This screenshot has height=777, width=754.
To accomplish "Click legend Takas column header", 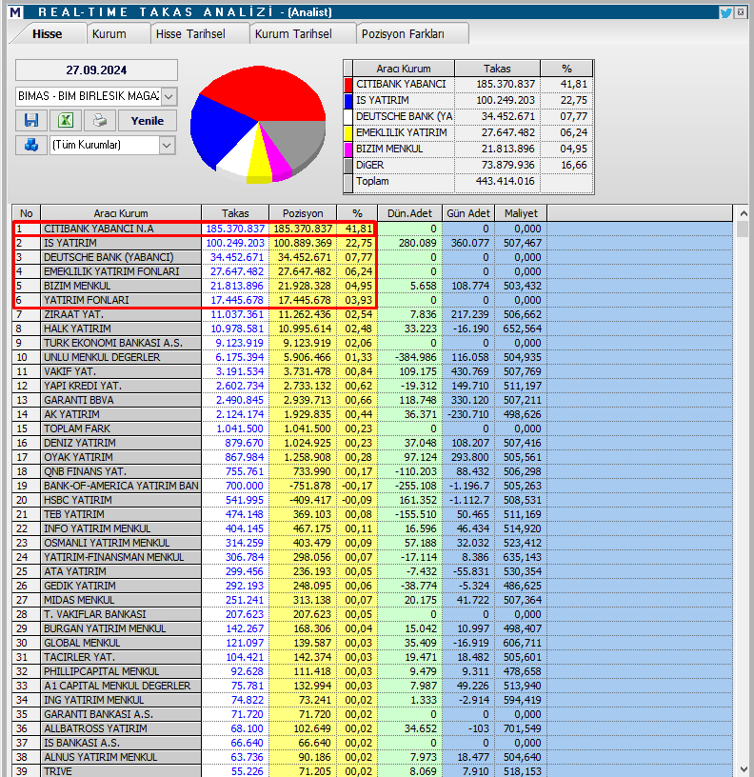I will tap(497, 69).
